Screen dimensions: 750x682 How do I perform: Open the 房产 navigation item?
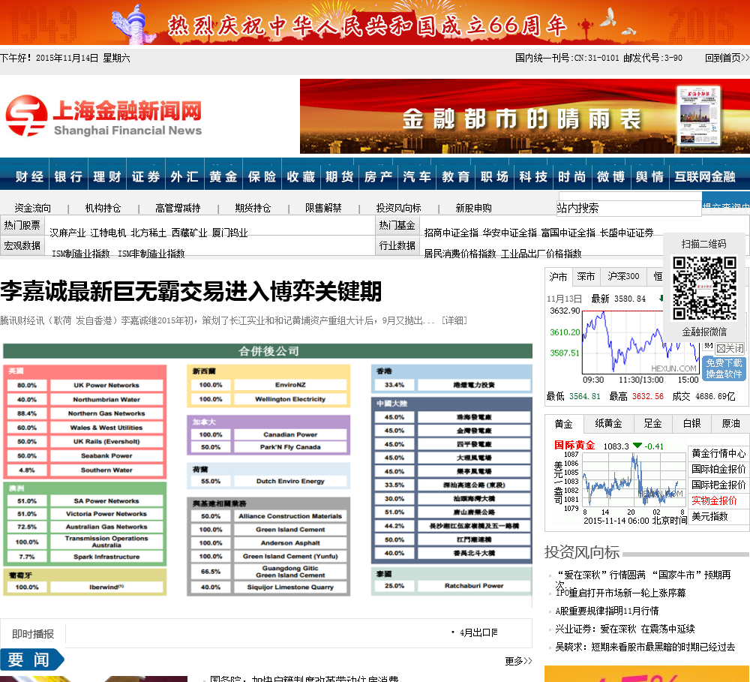[x=378, y=176]
